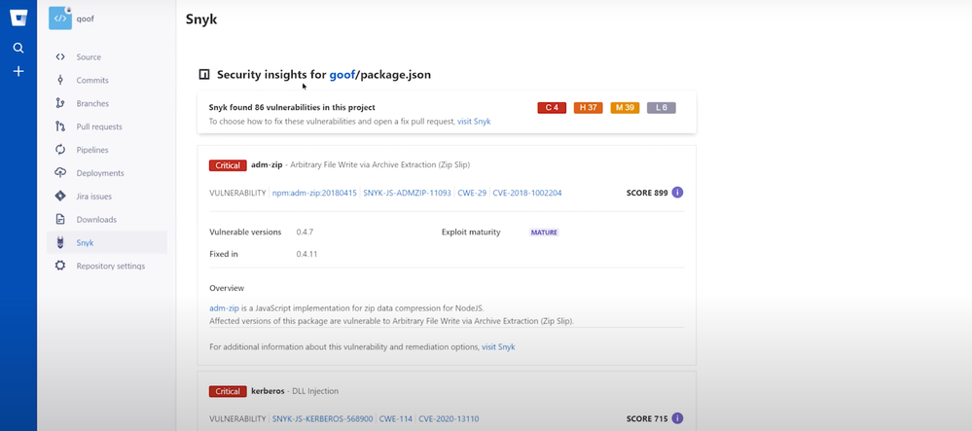The image size is (972, 431).
Task: Click the goof repository name
Action: (85, 18)
